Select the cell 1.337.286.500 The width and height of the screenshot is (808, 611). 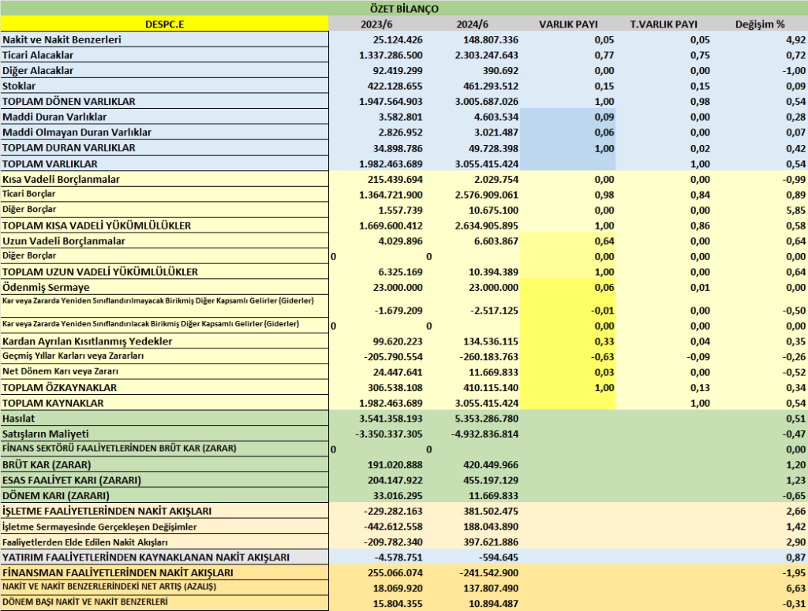coord(391,55)
